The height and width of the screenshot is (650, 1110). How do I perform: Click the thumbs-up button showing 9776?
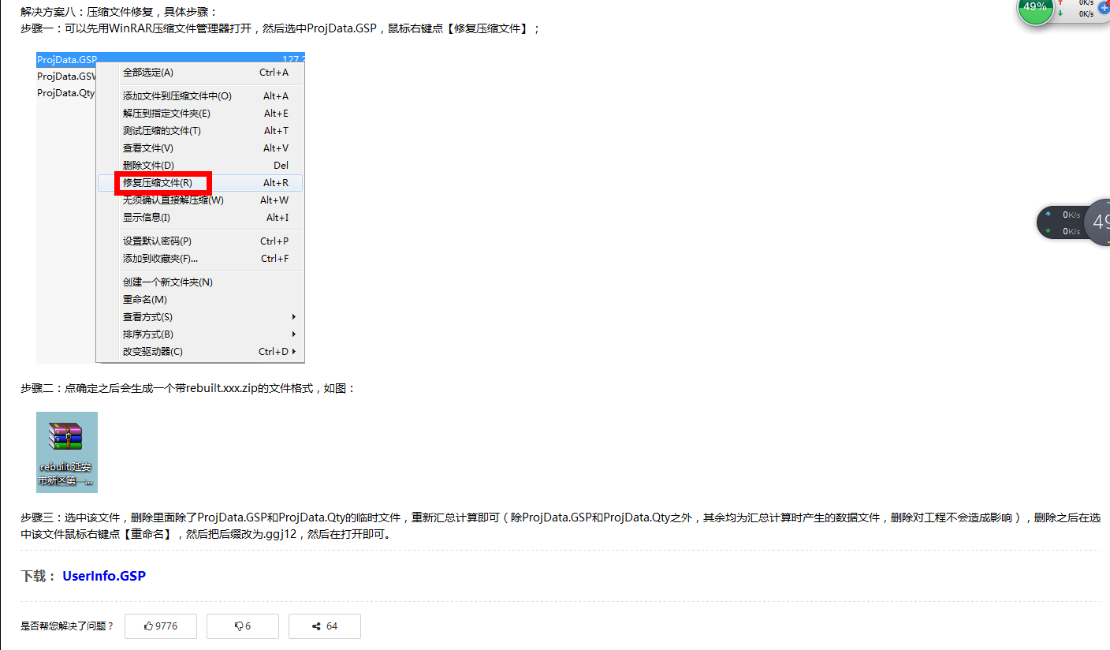(161, 626)
